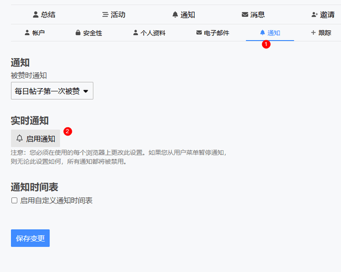Click the blue 保存变更 button
Image resolution: width=341 pixels, height=272 pixels.
[30, 238]
